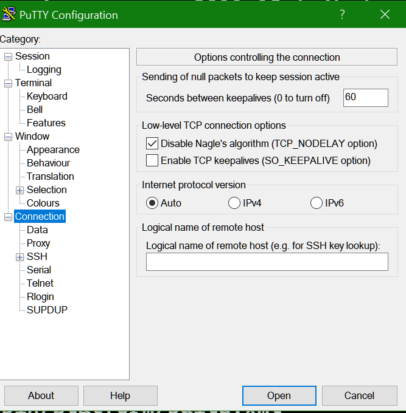Open the SUPDUP category

[47, 310]
